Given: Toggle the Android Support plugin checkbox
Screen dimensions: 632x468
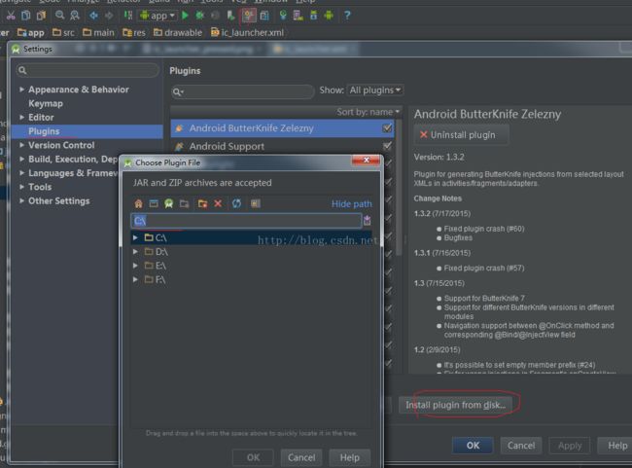Looking at the screenshot, I should [x=387, y=146].
